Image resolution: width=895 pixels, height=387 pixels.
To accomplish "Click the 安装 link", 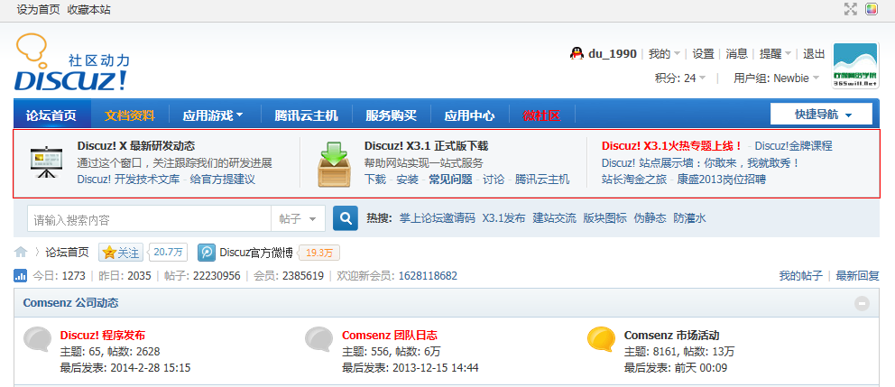I will pyautogui.click(x=408, y=180).
